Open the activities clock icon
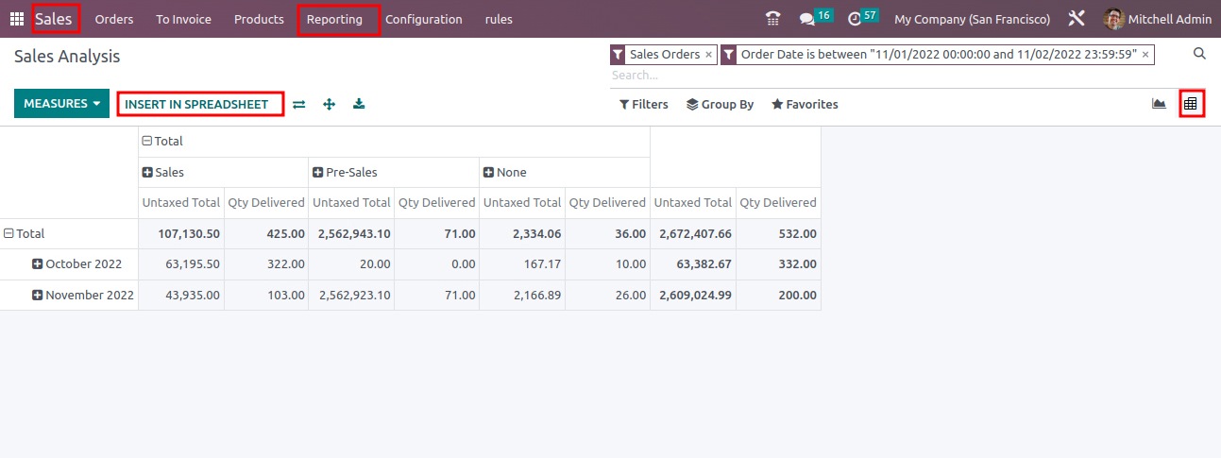The image size is (1221, 458). click(x=855, y=19)
